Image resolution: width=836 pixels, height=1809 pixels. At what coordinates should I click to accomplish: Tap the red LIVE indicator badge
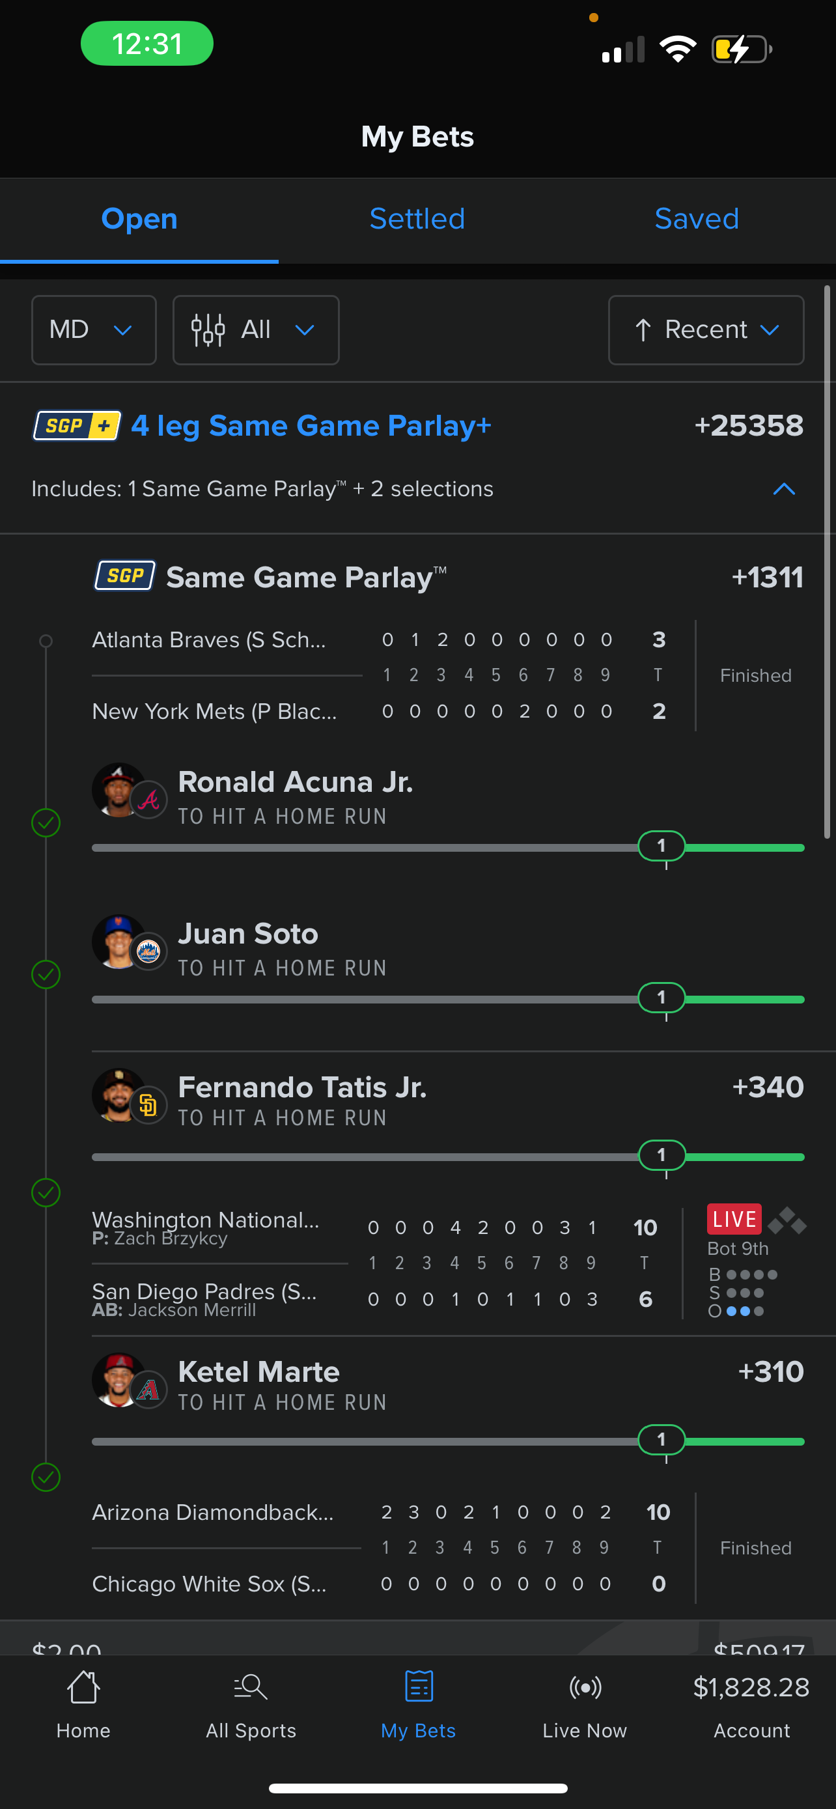[x=734, y=1220]
